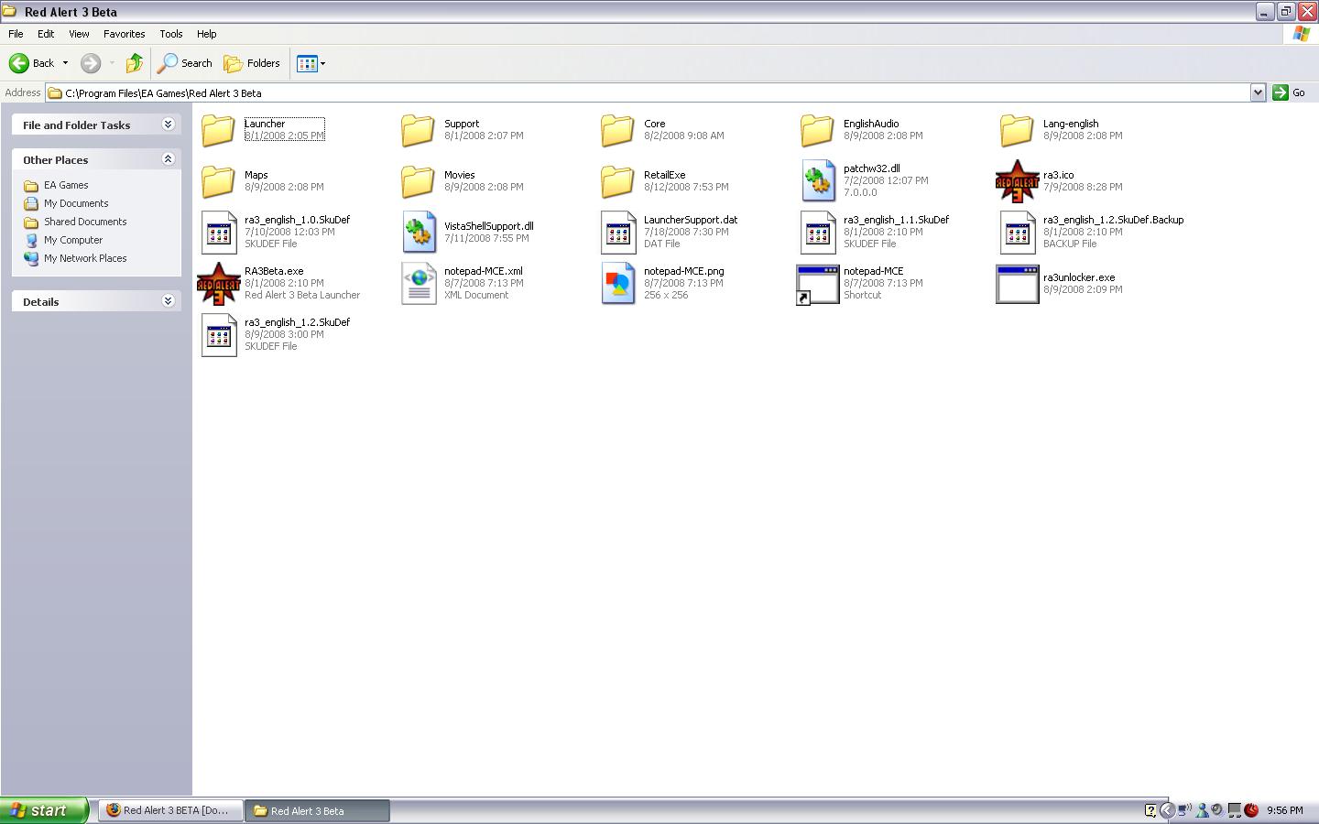Open the Search pane
1319x824 pixels.
pos(185,63)
